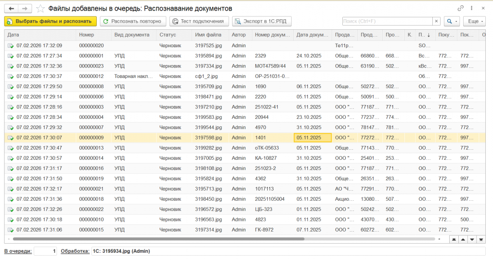Go forward with the right arrow button
This screenshot has width=493, height=260.
coord(25,9)
